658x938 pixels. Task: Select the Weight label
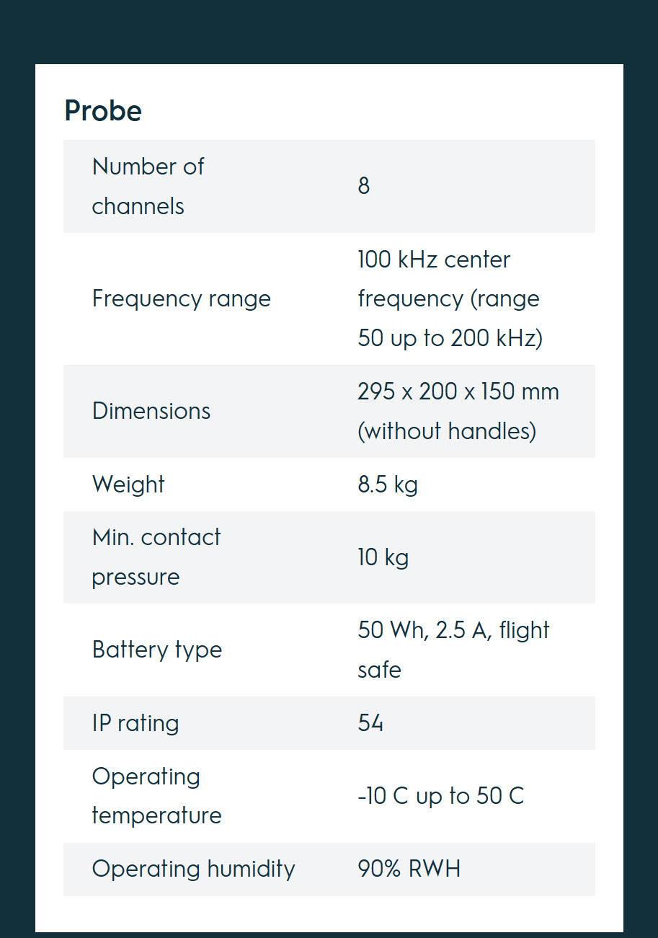click(128, 485)
